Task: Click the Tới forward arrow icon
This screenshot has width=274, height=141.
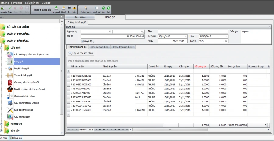Action: point(108,8)
